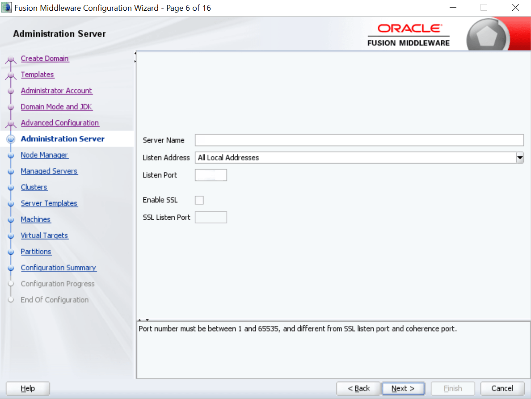Go to Node Manager step

coord(44,155)
